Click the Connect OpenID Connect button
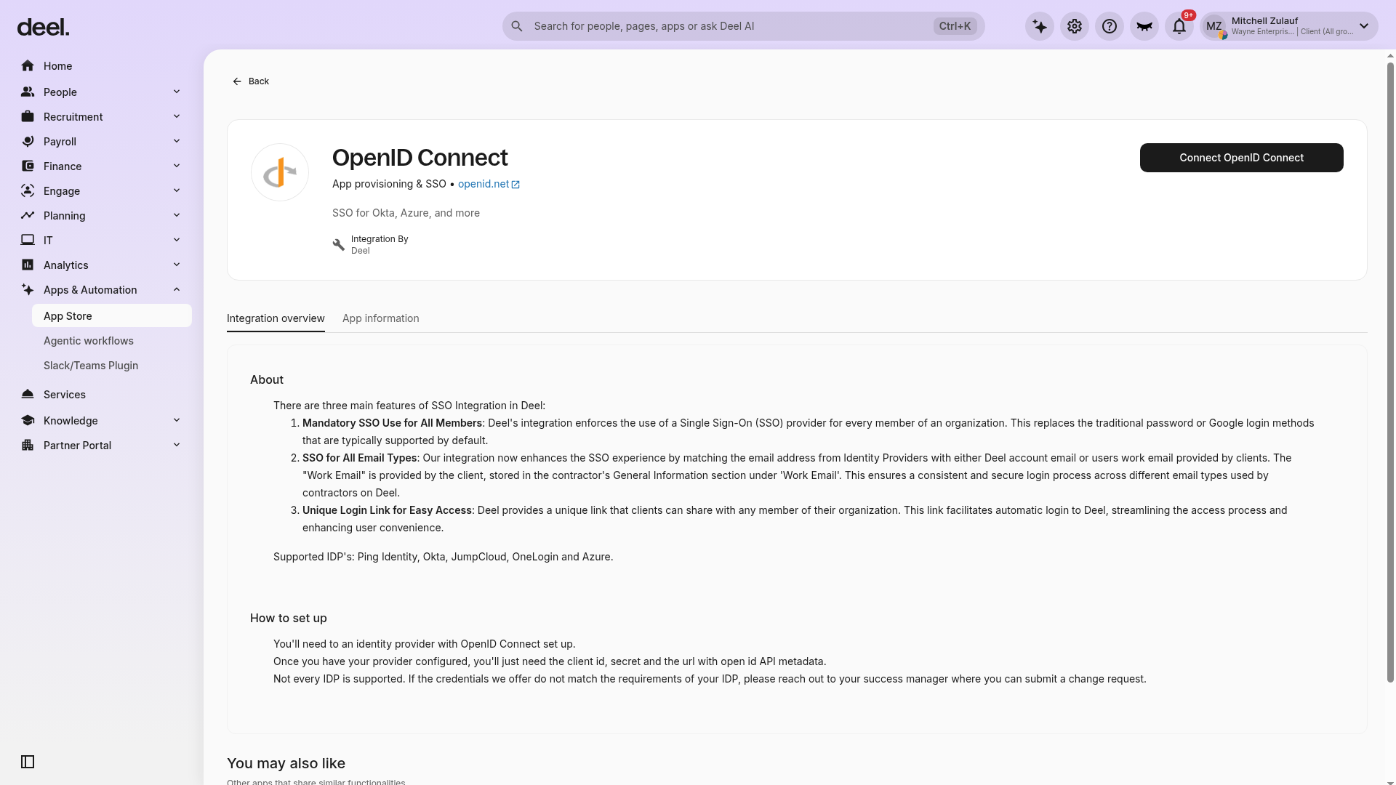This screenshot has width=1396, height=785. pyautogui.click(x=1242, y=158)
